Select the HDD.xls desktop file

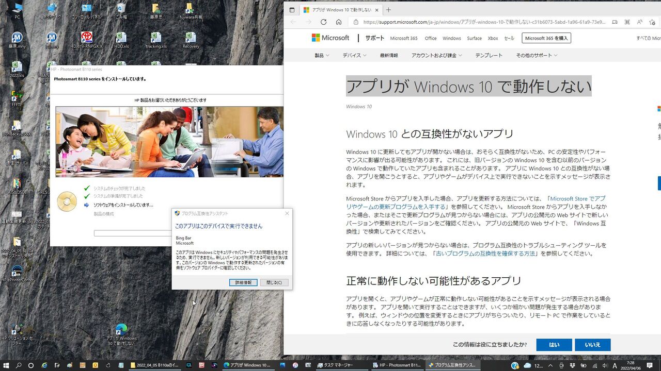coord(121,40)
